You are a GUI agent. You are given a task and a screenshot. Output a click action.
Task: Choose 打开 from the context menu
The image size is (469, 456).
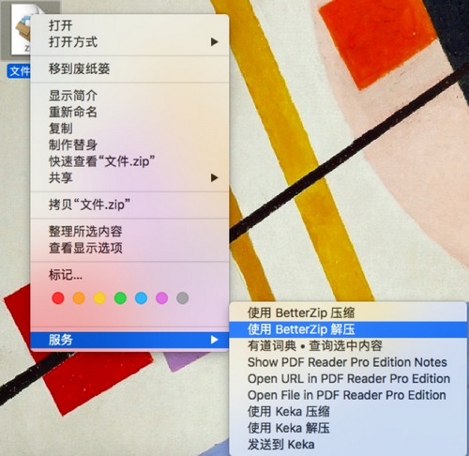pos(129,25)
